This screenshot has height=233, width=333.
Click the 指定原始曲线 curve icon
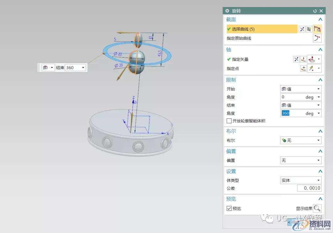point(317,38)
